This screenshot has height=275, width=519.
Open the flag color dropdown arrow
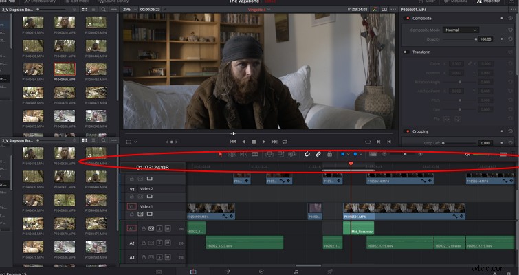point(349,154)
